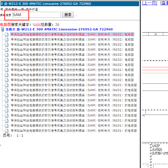
Task: Click the two-dot link beside 搜索 button
Action: click(x=76, y=16)
